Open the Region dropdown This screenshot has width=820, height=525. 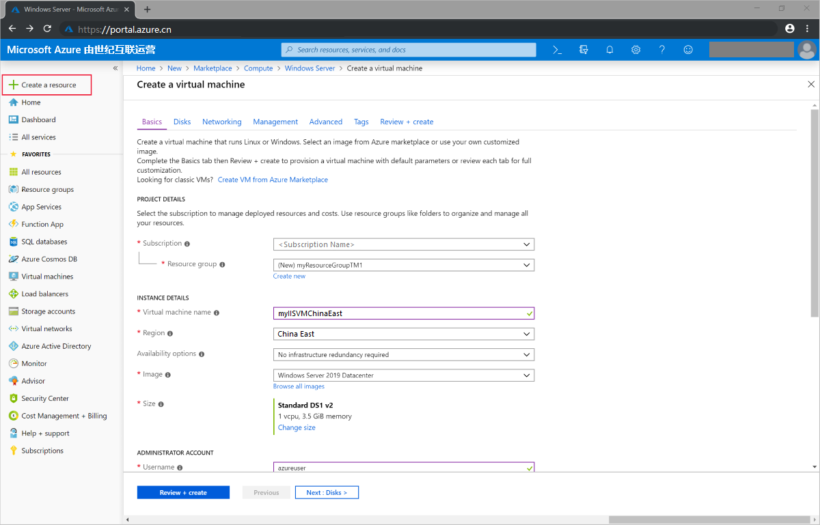tap(403, 334)
